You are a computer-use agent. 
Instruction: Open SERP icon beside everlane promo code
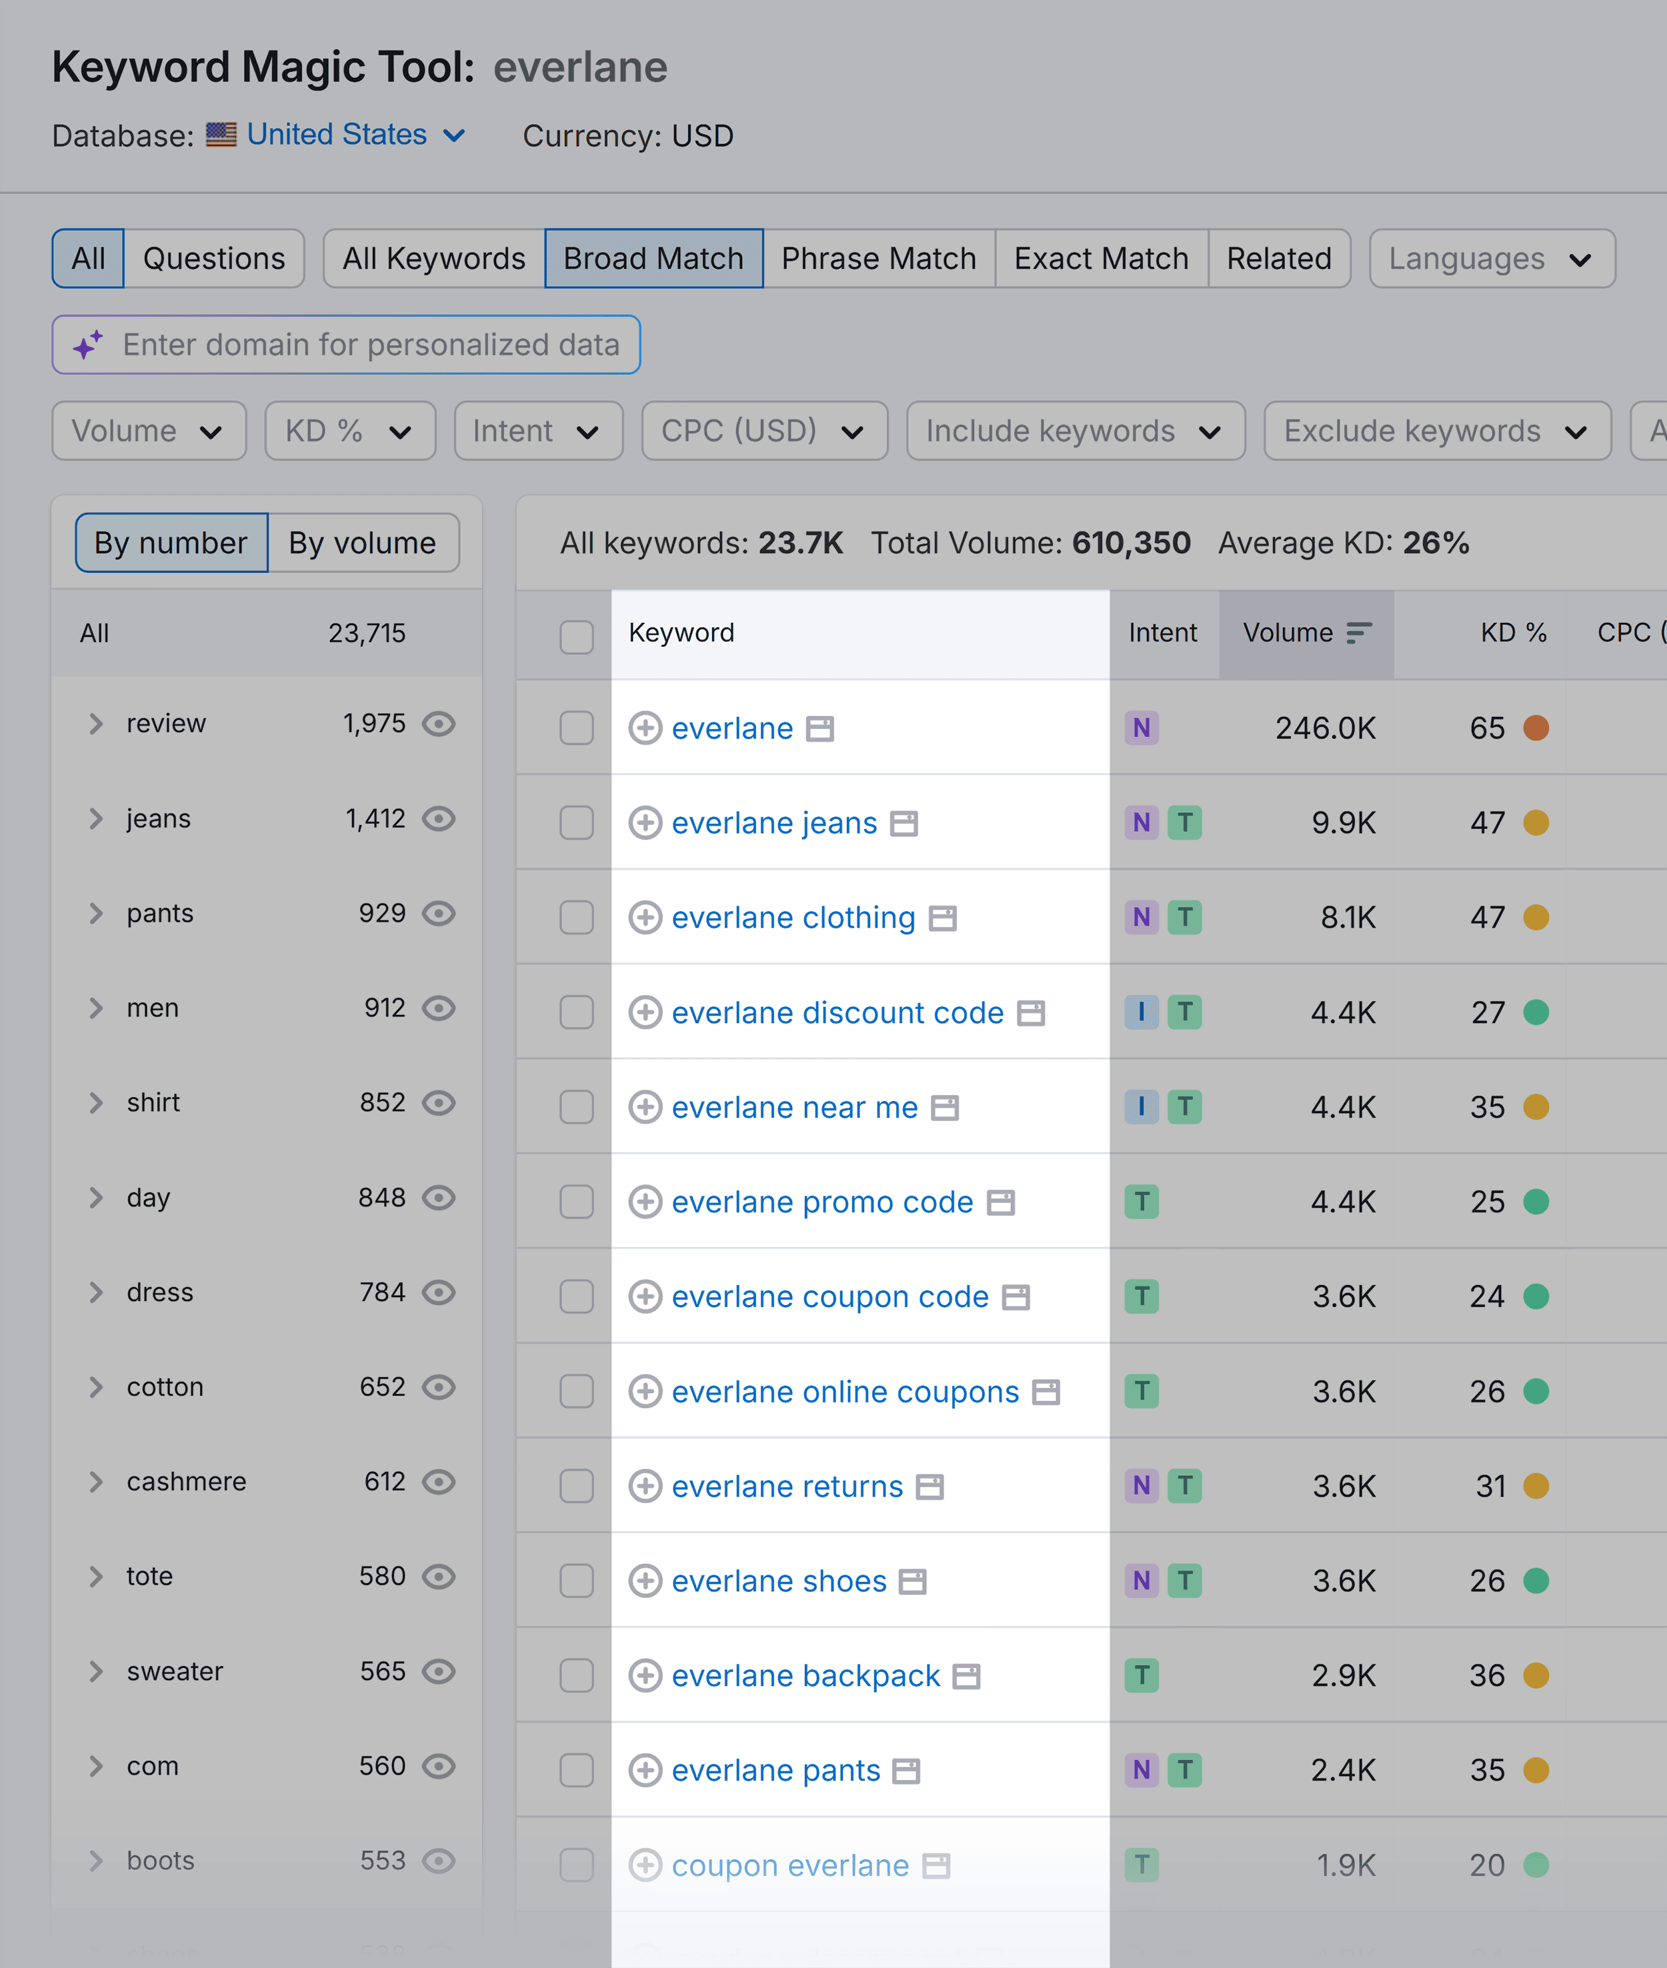(x=1000, y=1202)
